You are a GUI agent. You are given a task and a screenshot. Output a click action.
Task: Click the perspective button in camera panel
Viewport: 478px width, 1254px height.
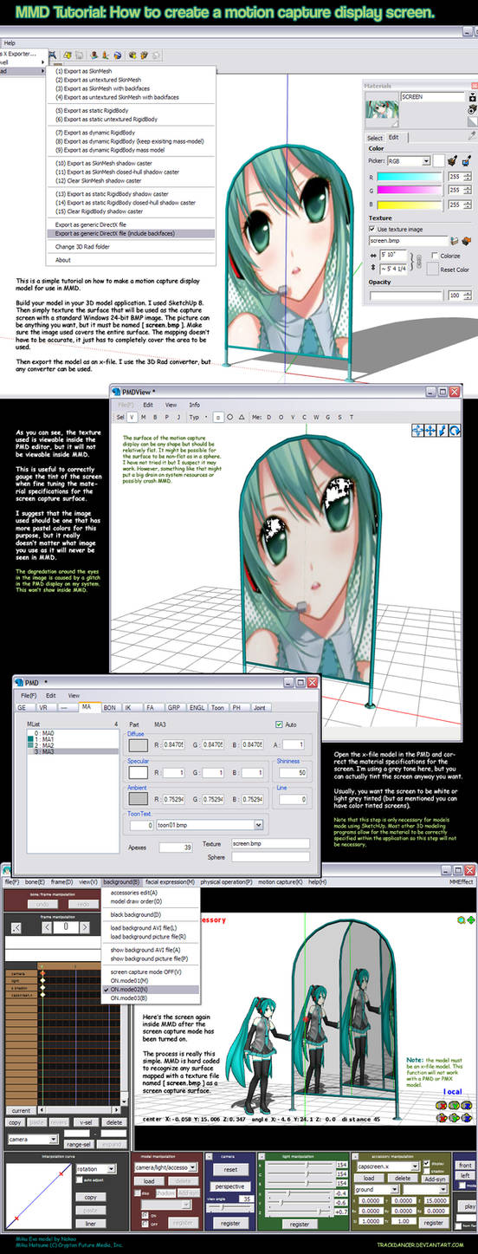230,1186
